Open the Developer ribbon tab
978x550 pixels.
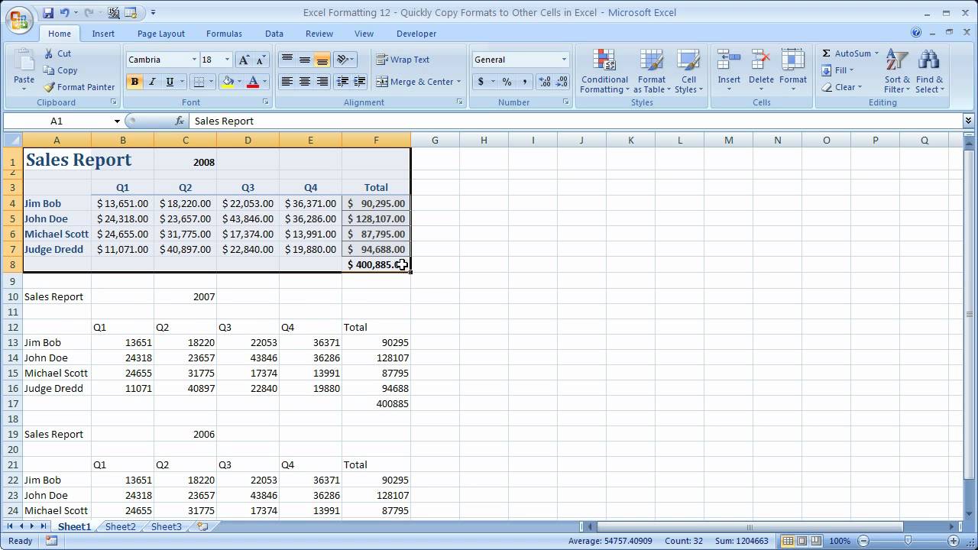(416, 34)
